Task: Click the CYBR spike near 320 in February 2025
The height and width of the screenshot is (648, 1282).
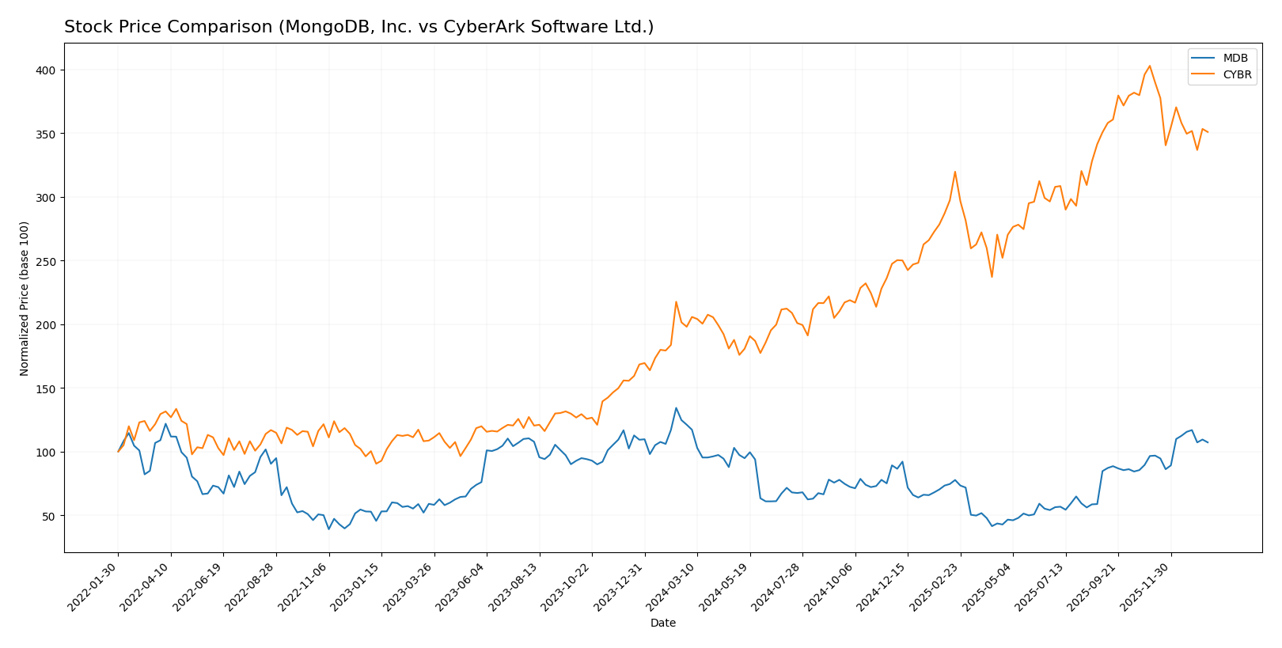Action: (955, 172)
